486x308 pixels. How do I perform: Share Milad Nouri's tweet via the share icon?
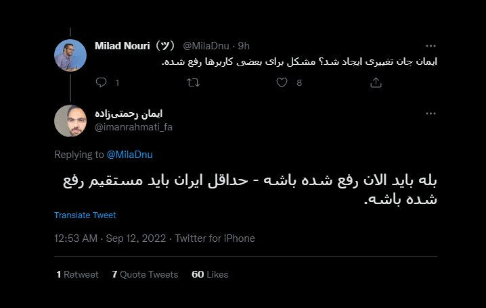(x=376, y=82)
